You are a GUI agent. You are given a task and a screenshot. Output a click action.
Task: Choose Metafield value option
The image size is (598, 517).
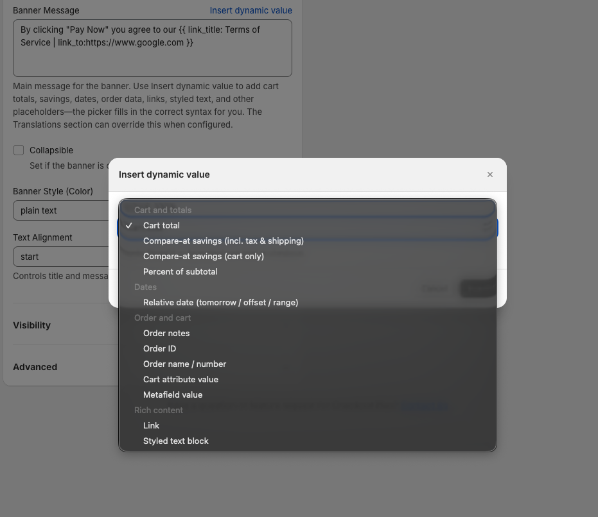coord(308,394)
